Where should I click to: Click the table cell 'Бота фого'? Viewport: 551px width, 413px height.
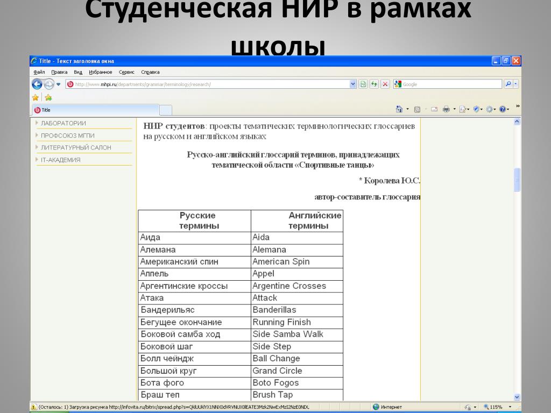click(195, 383)
